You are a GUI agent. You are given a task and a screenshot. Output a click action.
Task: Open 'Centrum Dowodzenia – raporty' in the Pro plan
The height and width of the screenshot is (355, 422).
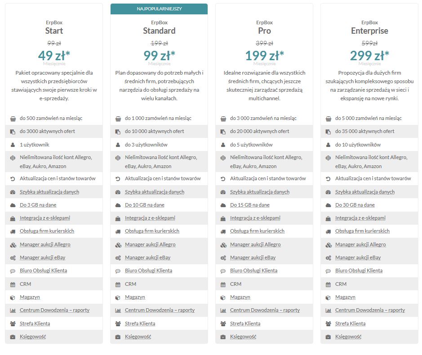point(265,311)
